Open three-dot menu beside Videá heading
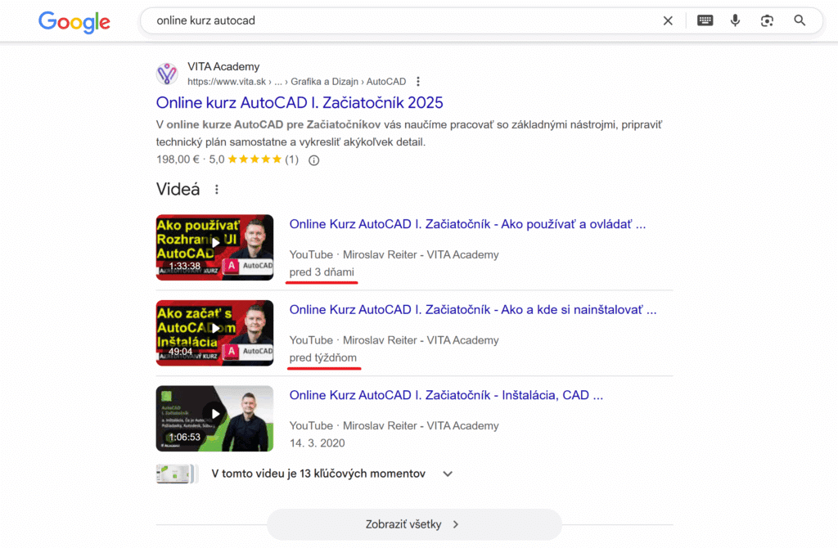Viewport: 838px width, 548px height. [216, 190]
